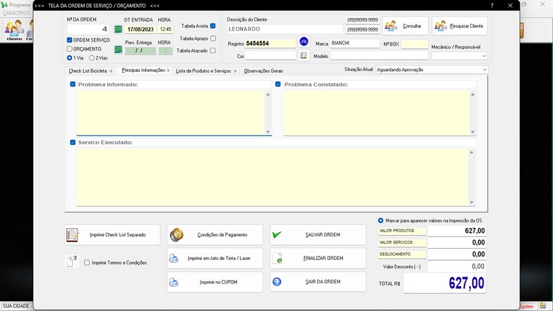
Task: Toggle the Problema Constatado checkbox
Action: click(x=278, y=84)
